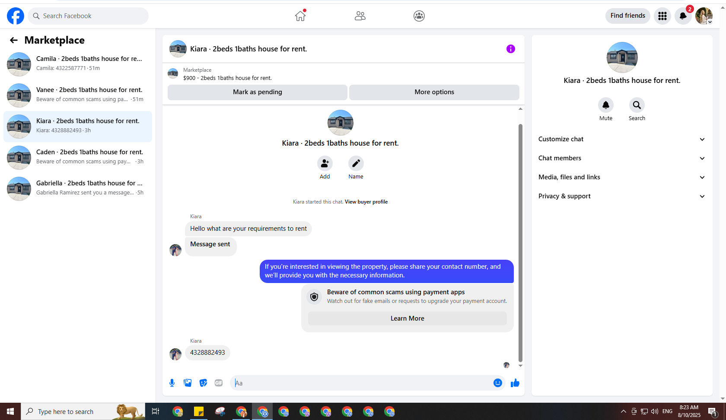Open the Camila conversation
This screenshot has height=420, width=726.
pyautogui.click(x=78, y=64)
